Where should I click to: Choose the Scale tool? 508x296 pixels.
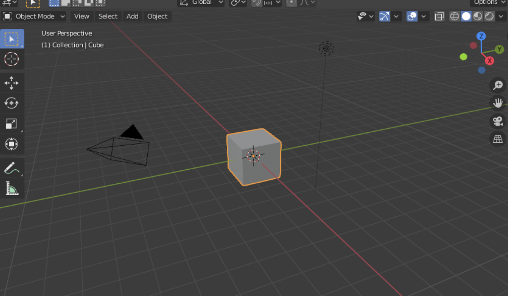tap(11, 124)
